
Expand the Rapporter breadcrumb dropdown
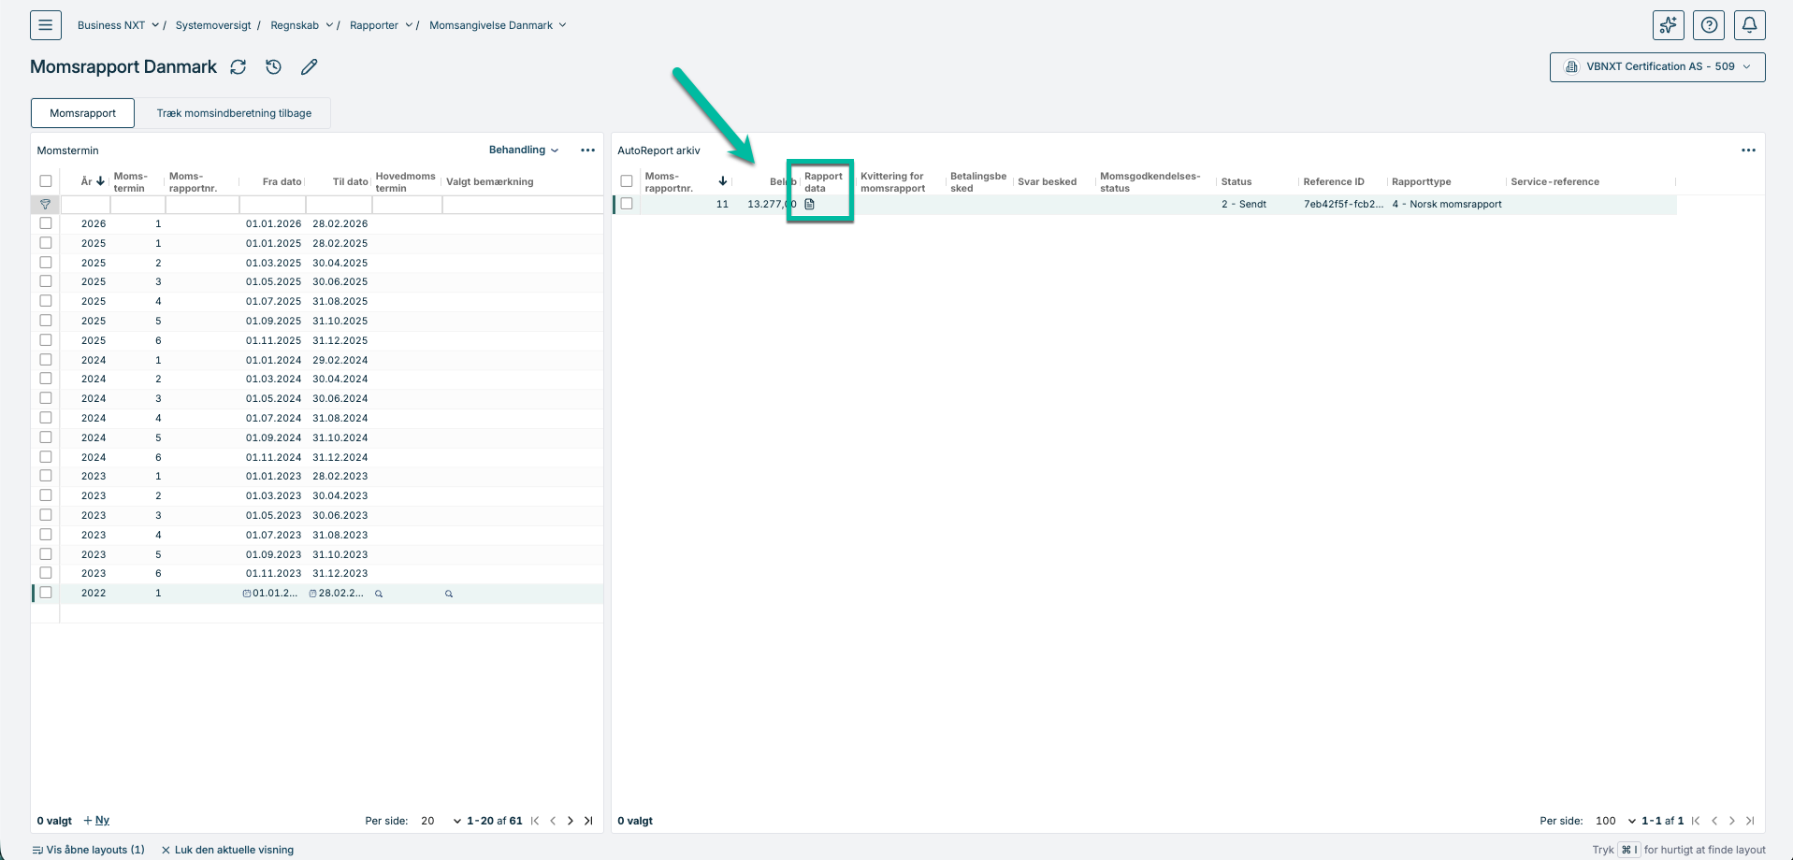coord(409,25)
